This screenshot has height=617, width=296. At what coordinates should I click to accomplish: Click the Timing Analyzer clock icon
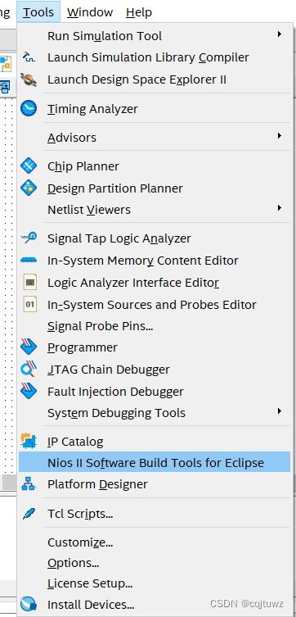coord(29,108)
